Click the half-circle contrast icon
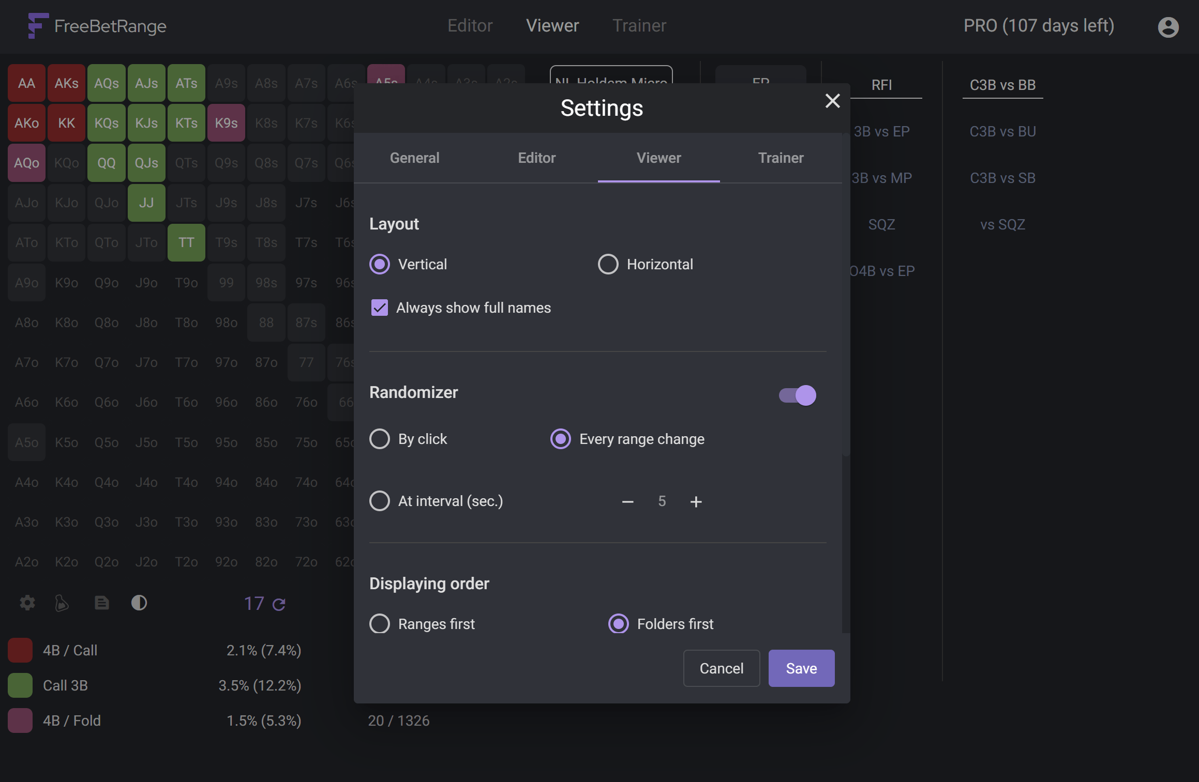1199x782 pixels. click(x=139, y=603)
